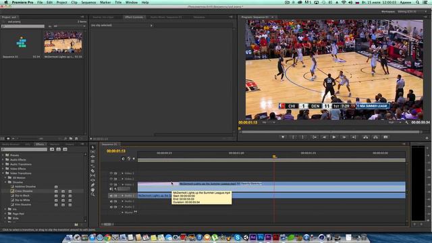Viewport: 432px width, 243px height.
Task: Expand the Master audio track
Action: (x=123, y=213)
